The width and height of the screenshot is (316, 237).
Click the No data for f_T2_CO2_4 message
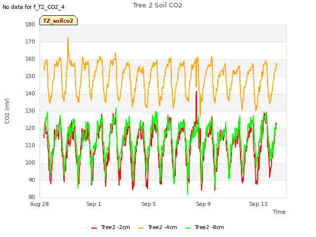point(34,7)
